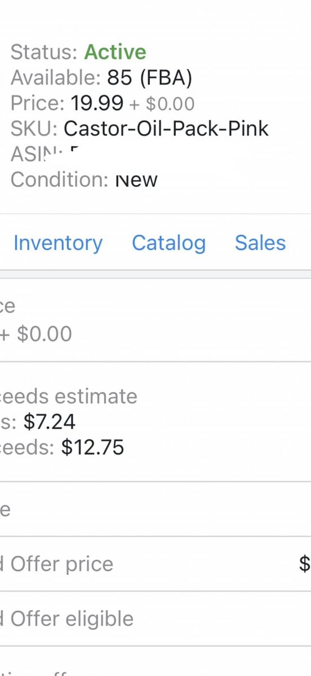Screen dimensions: 311x676
Task: Select the 19.99 price value in header
Action: tap(97, 103)
